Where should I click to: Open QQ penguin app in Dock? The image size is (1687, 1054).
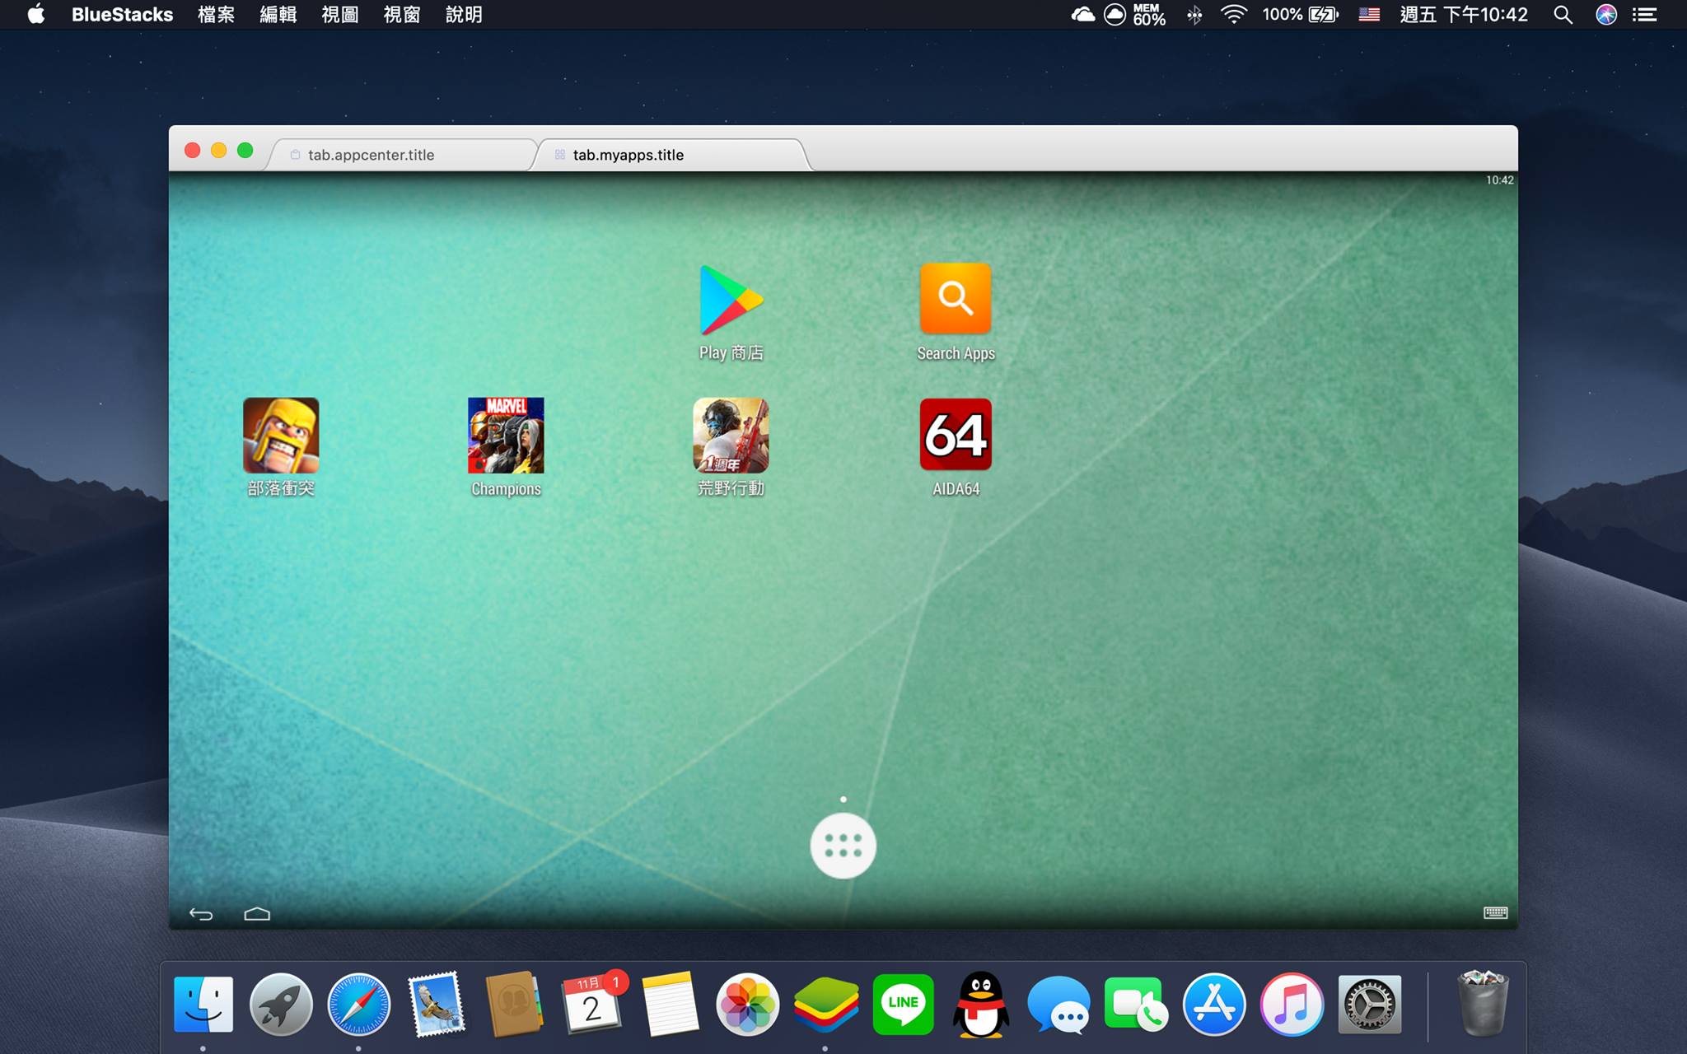point(980,1004)
